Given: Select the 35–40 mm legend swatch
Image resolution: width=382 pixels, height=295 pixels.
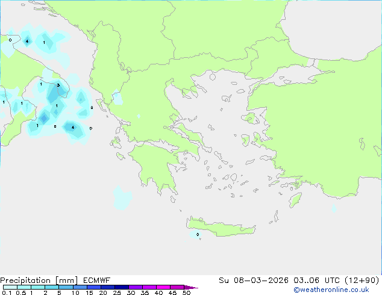Looking at the screenshot, I should point(149,287).
